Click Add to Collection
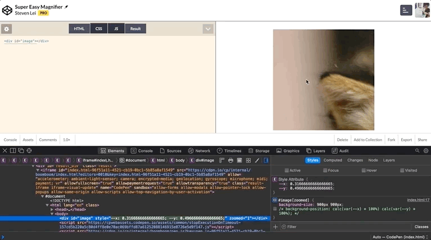This screenshot has height=240, width=431. [x=368, y=140]
